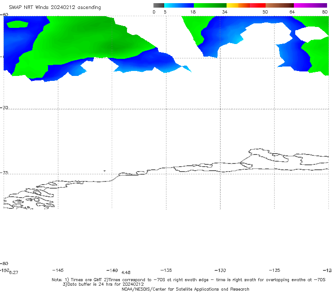
Task: Click the latitude label '-75'
Action: tap(4, 173)
